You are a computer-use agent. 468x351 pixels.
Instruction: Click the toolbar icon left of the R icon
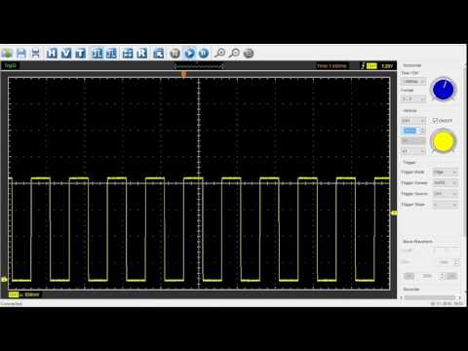pos(128,53)
